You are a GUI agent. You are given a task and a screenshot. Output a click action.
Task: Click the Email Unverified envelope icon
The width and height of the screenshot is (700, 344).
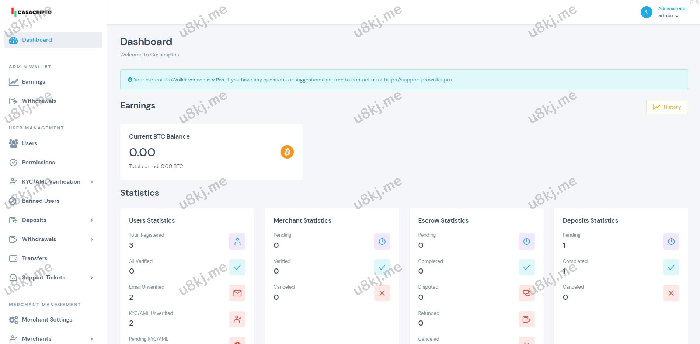[237, 293]
